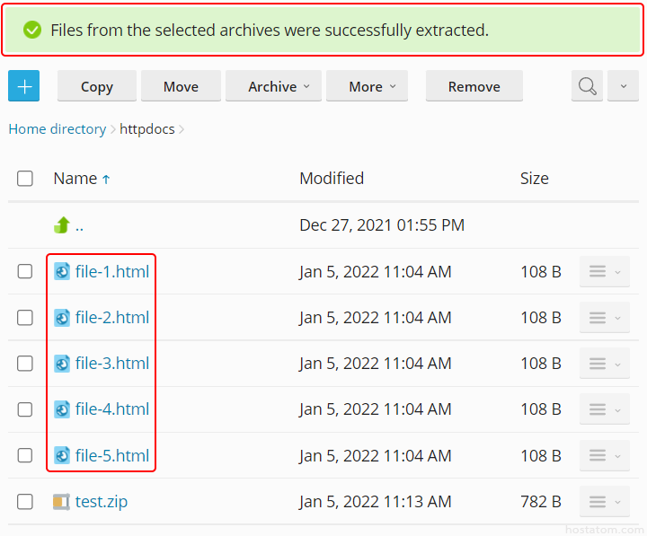The height and width of the screenshot is (536, 647).
Task: Click the file-1.html globe icon
Action: coord(62,271)
